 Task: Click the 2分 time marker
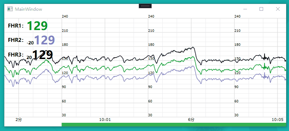[x=19, y=120]
